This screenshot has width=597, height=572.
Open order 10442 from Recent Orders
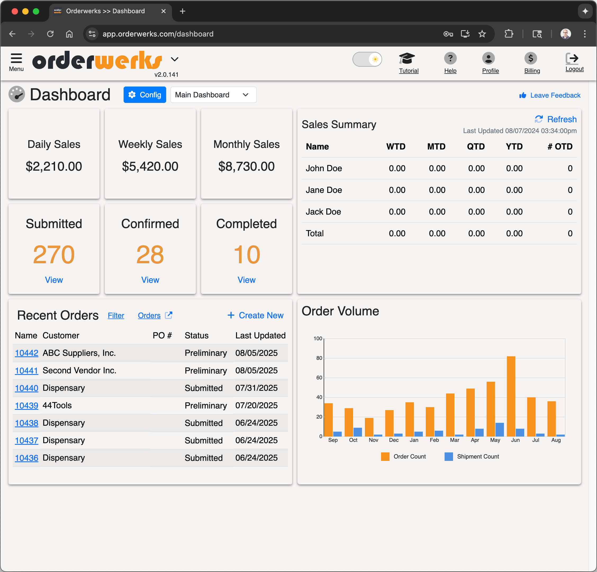pyautogui.click(x=26, y=353)
